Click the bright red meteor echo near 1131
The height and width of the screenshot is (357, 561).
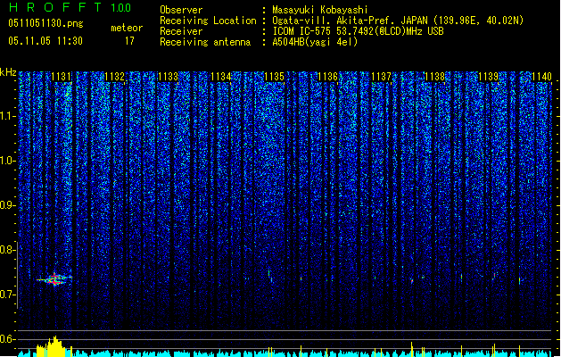(54, 279)
